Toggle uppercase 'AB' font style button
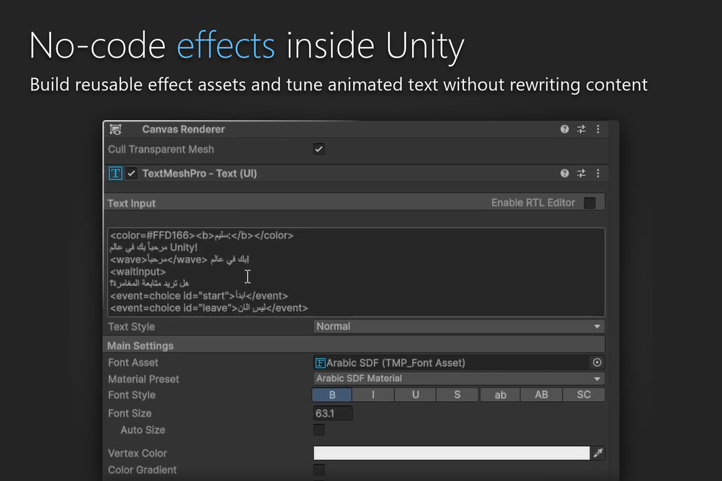Viewport: 722px width, 481px height. coord(541,395)
